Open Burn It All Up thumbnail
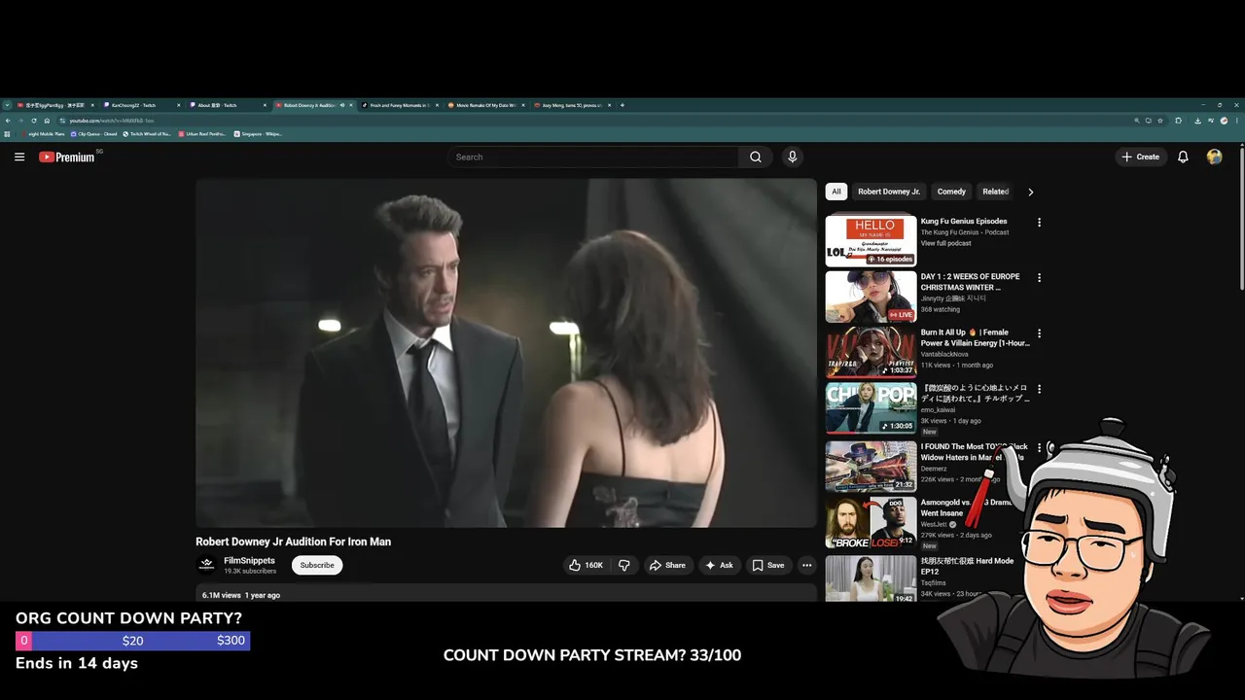This screenshot has width=1245, height=700. click(871, 352)
